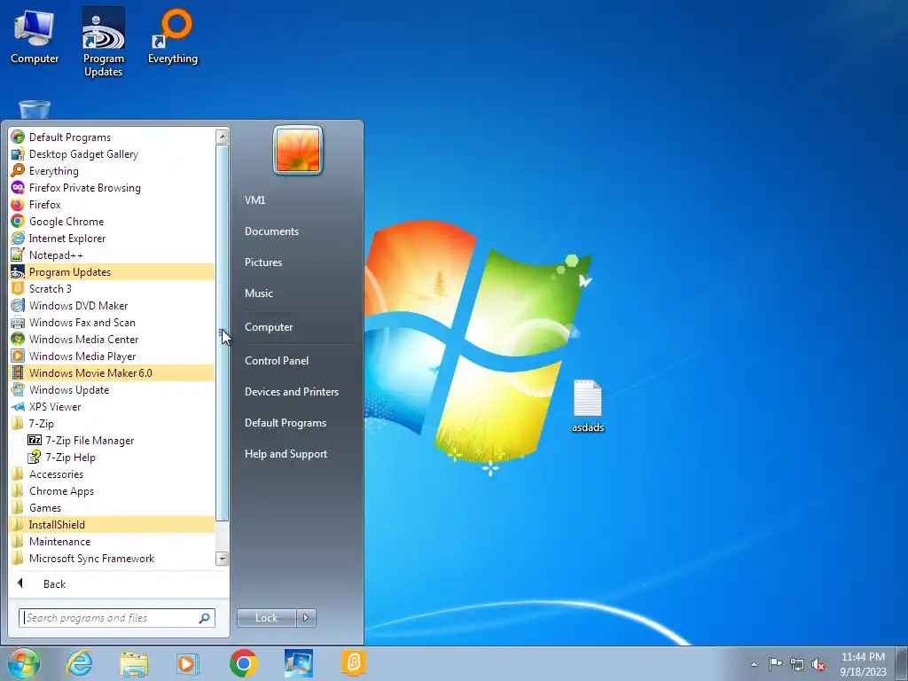The height and width of the screenshot is (681, 908).
Task: Expand the Maintenance folder
Action: tap(112, 541)
